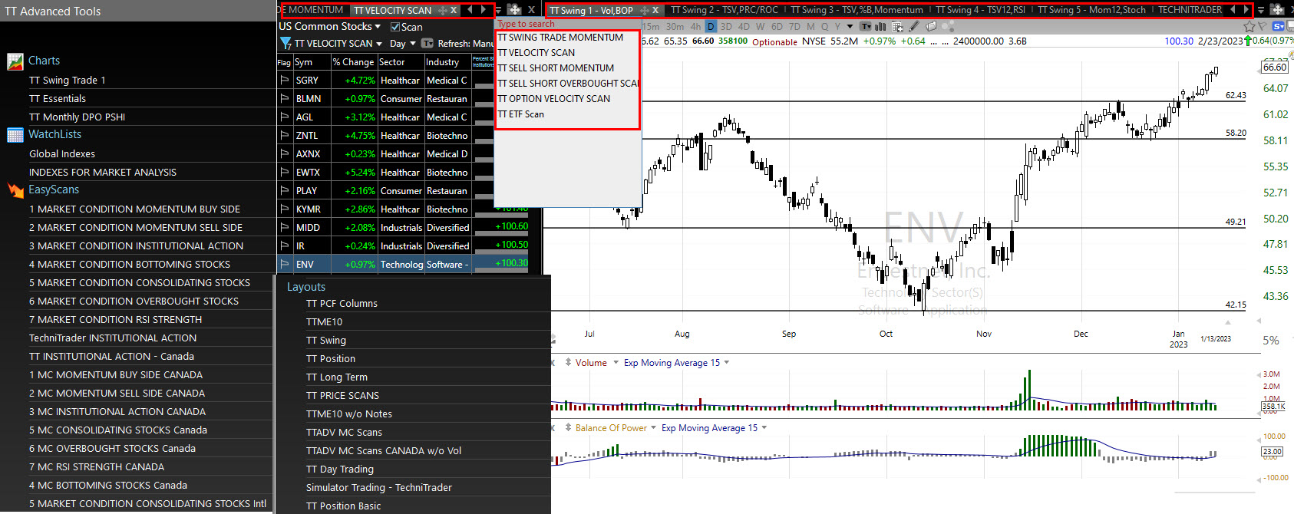Choose TT OPTION VELOCITY SCAN from list
1294x514 pixels.
click(x=554, y=99)
